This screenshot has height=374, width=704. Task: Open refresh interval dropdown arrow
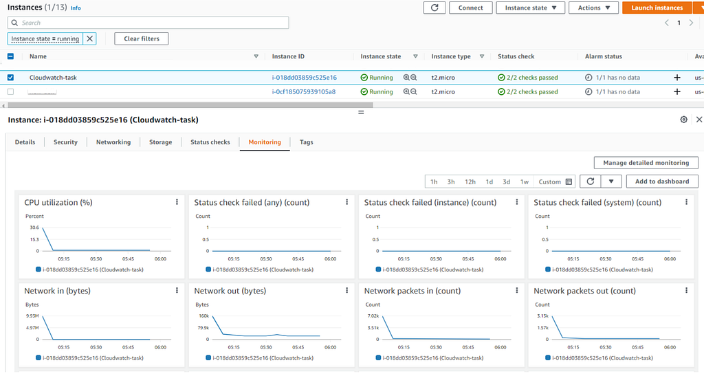coord(611,181)
